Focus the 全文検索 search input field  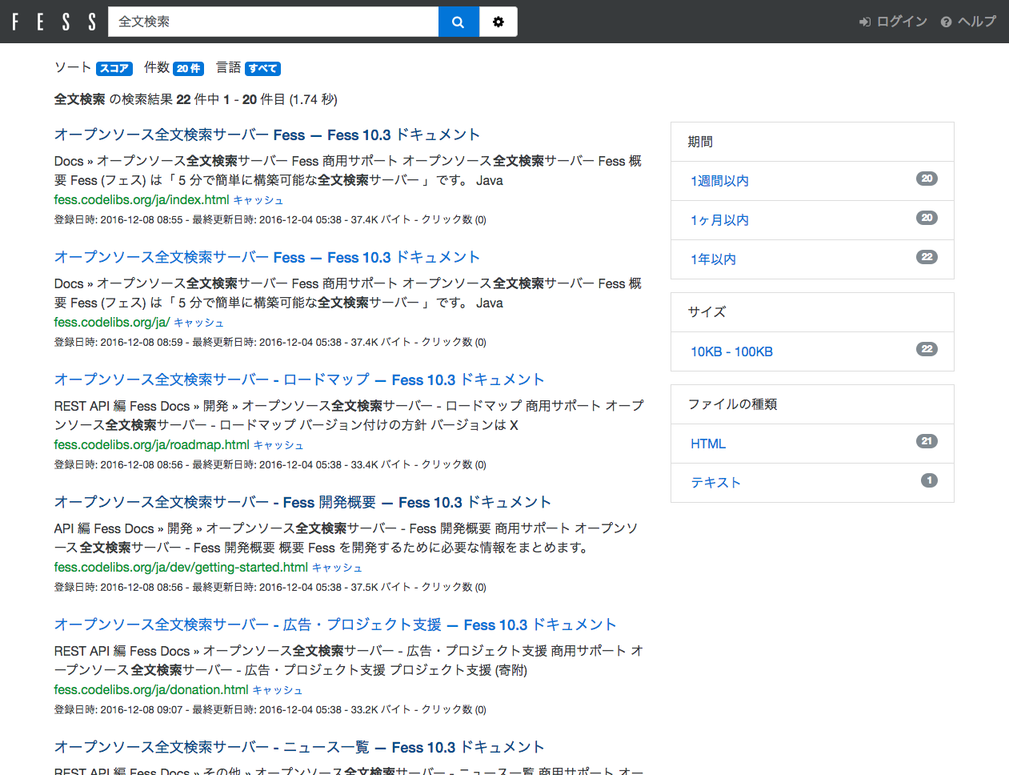pyautogui.click(x=273, y=22)
